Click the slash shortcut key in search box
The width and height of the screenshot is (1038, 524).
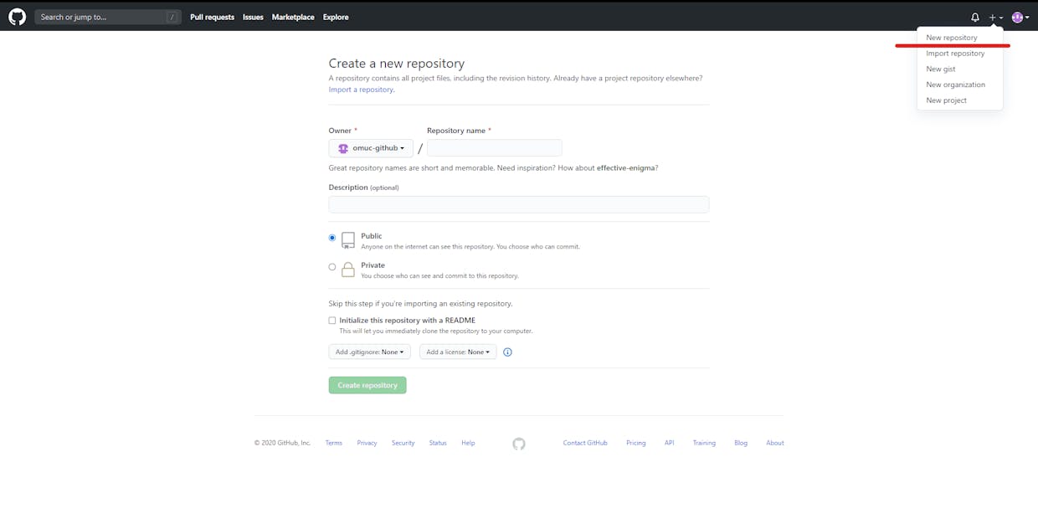(x=172, y=17)
